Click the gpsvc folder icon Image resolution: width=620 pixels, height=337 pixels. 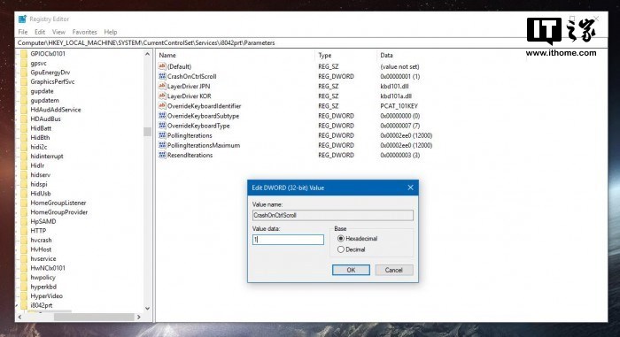24,63
